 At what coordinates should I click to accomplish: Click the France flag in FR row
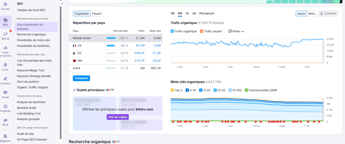tap(75, 45)
